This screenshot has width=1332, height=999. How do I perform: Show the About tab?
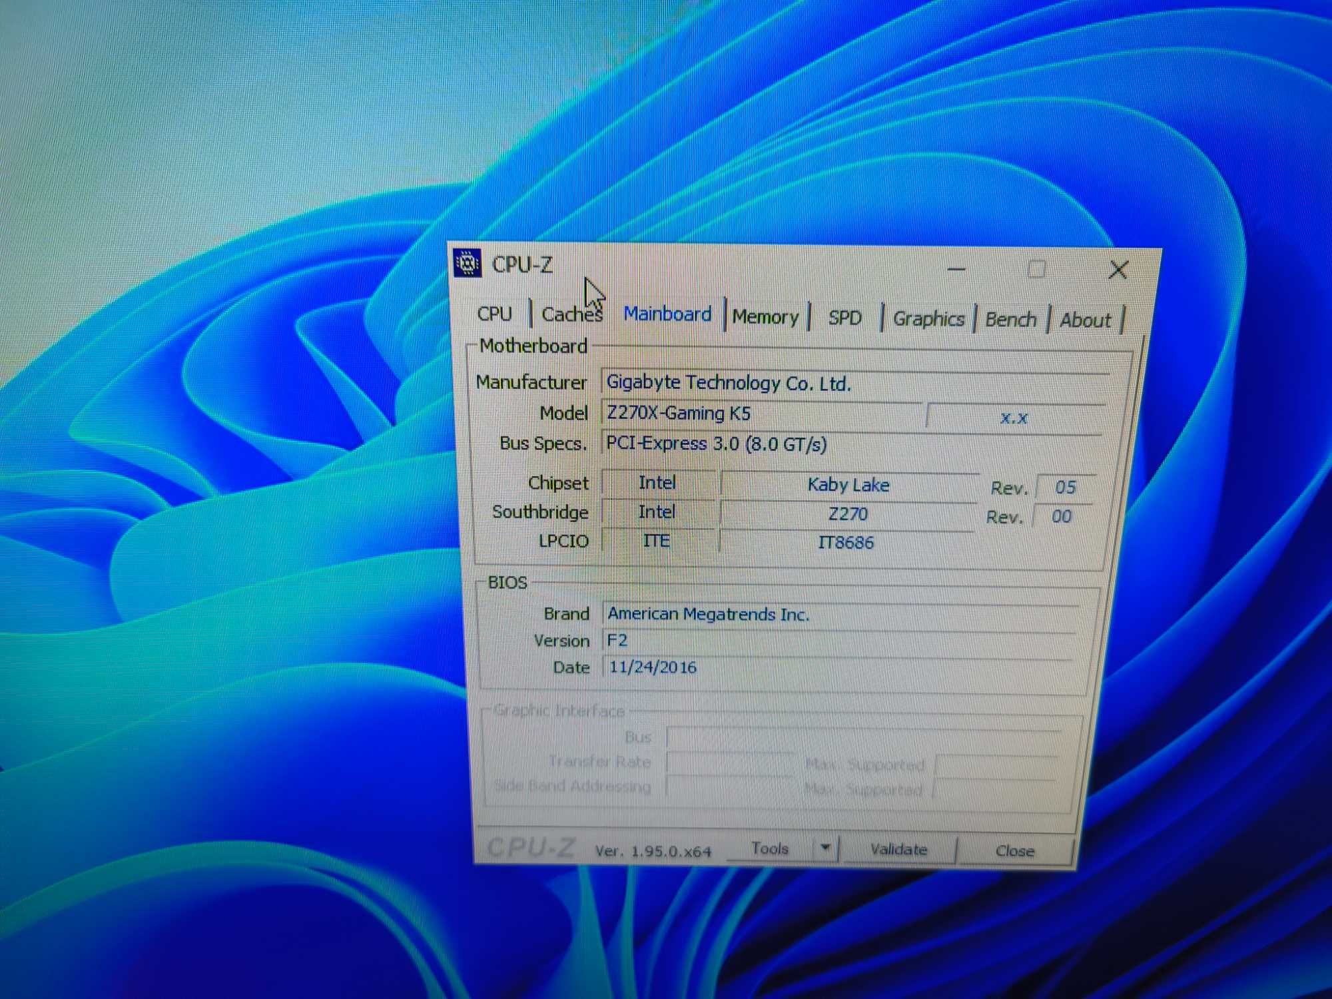click(1086, 320)
